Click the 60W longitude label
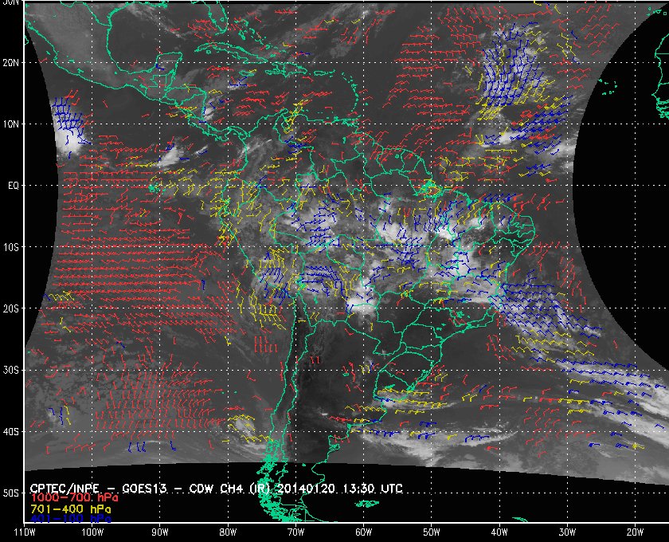 pyautogui.click(x=363, y=532)
